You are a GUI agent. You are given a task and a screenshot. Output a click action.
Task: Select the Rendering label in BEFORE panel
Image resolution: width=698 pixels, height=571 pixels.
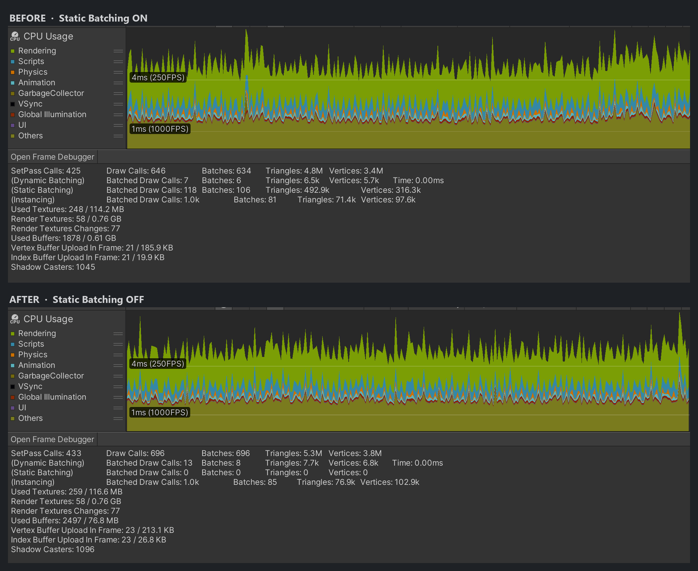pyautogui.click(x=37, y=51)
